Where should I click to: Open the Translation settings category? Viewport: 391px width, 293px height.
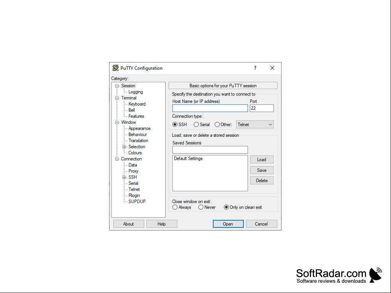click(x=138, y=141)
